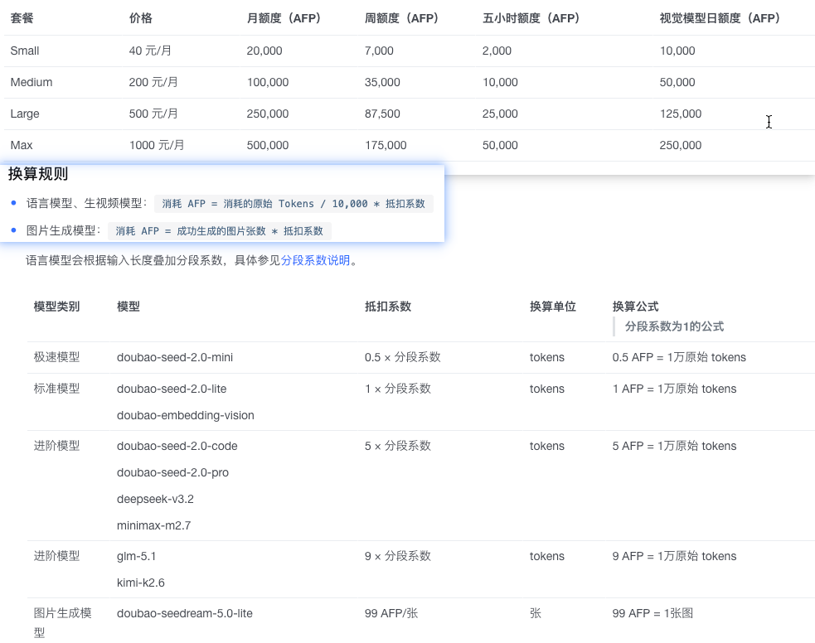The width and height of the screenshot is (815, 643).
Task: Select the Max plan name cell
Action: 22,146
